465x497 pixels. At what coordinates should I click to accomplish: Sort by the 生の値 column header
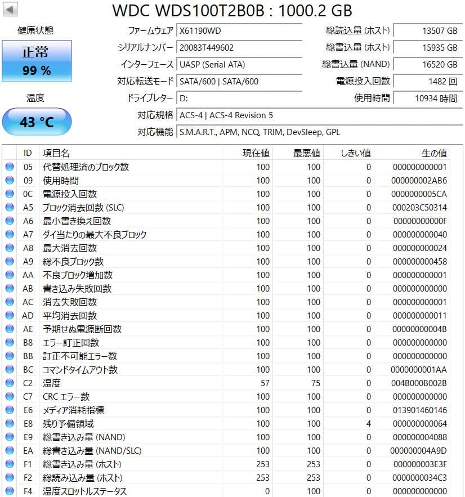412,153
